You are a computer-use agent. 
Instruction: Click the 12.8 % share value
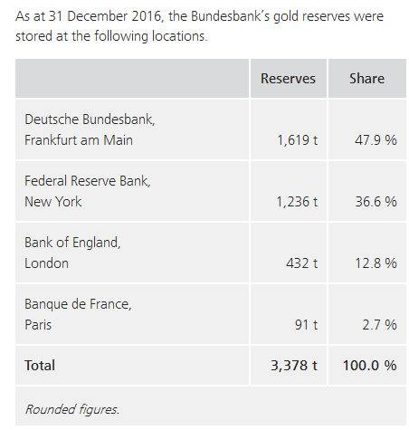pyautogui.click(x=376, y=263)
